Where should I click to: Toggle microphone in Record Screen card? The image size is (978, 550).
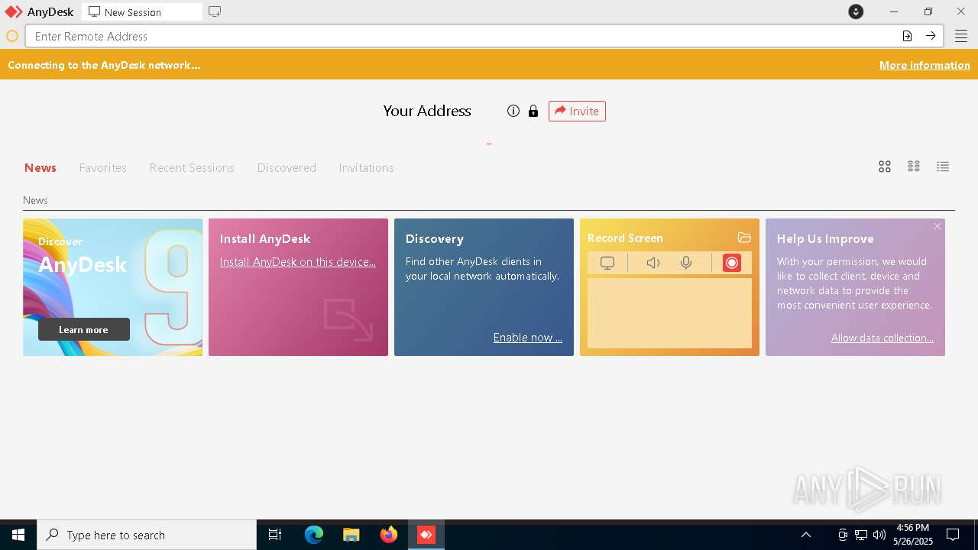(x=686, y=263)
